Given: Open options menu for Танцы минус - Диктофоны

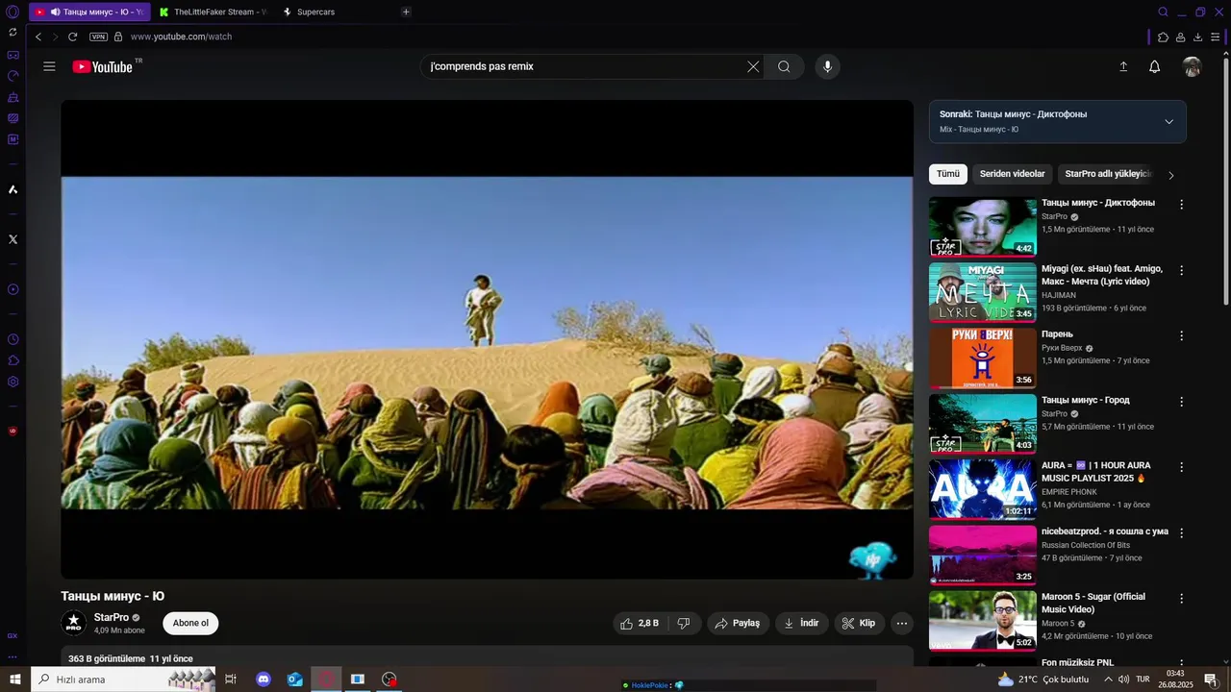Looking at the screenshot, I should (1182, 205).
